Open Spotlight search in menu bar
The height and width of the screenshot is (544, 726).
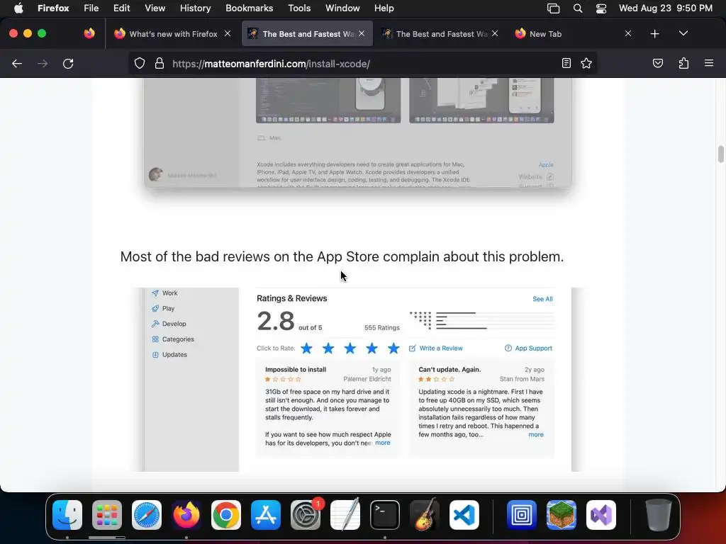577,8
